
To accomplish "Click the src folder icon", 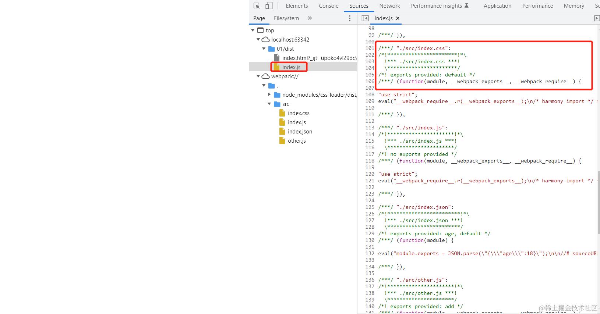I will click(277, 104).
